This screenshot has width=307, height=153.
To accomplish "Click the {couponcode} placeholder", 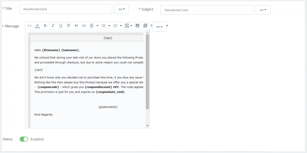I will coord(48,87).
